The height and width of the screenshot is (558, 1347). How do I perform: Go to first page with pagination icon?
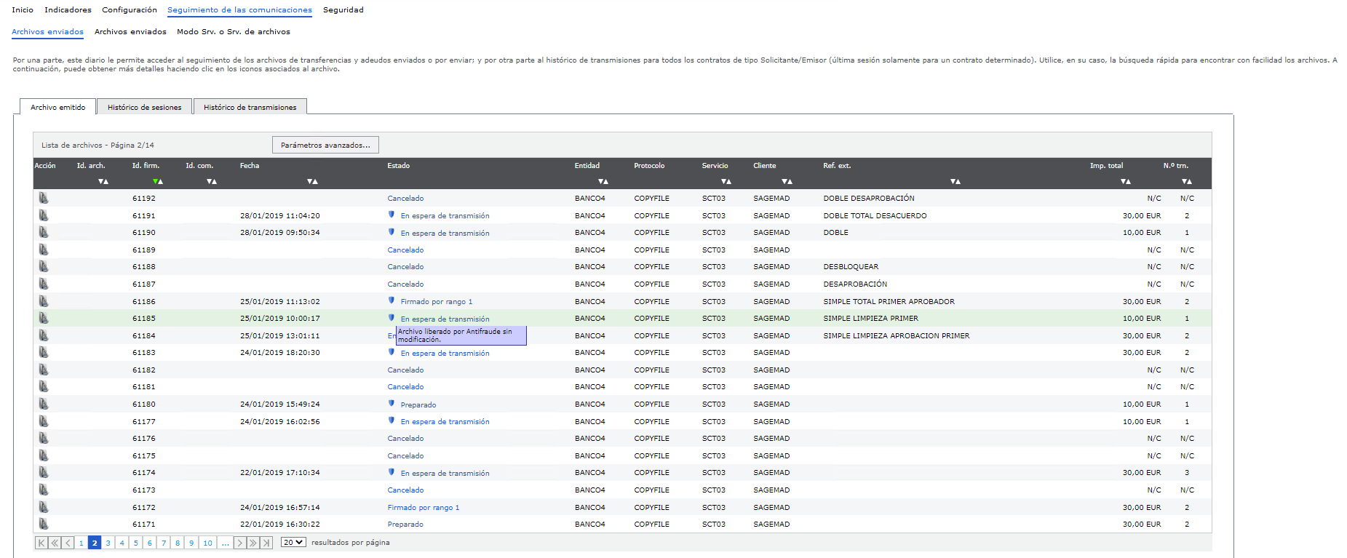click(x=41, y=543)
